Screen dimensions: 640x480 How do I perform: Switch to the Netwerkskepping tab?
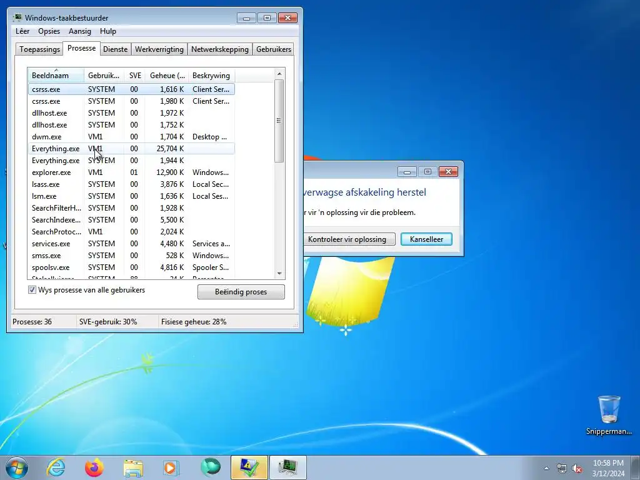pyautogui.click(x=219, y=49)
